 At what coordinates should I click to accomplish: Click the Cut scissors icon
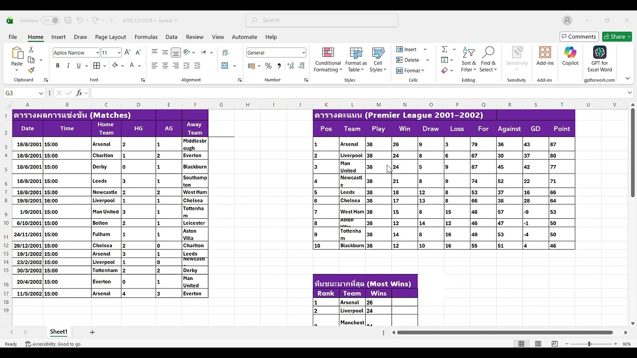(31, 50)
